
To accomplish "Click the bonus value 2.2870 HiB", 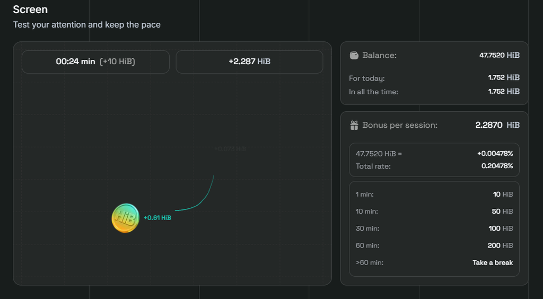I will pos(497,125).
